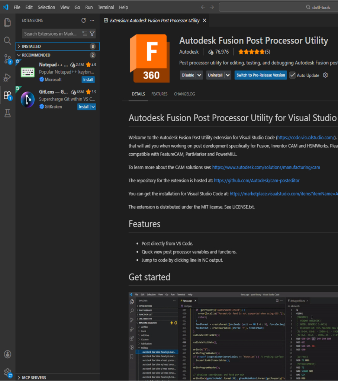Open the Uninstall dropdown arrow
Image resolution: width=338 pixels, height=381 pixels.
pyautogui.click(x=228, y=75)
